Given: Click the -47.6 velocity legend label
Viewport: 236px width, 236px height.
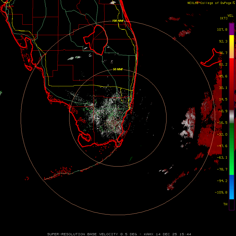Looking at the screenshot, I should pyautogui.click(x=222, y=146).
